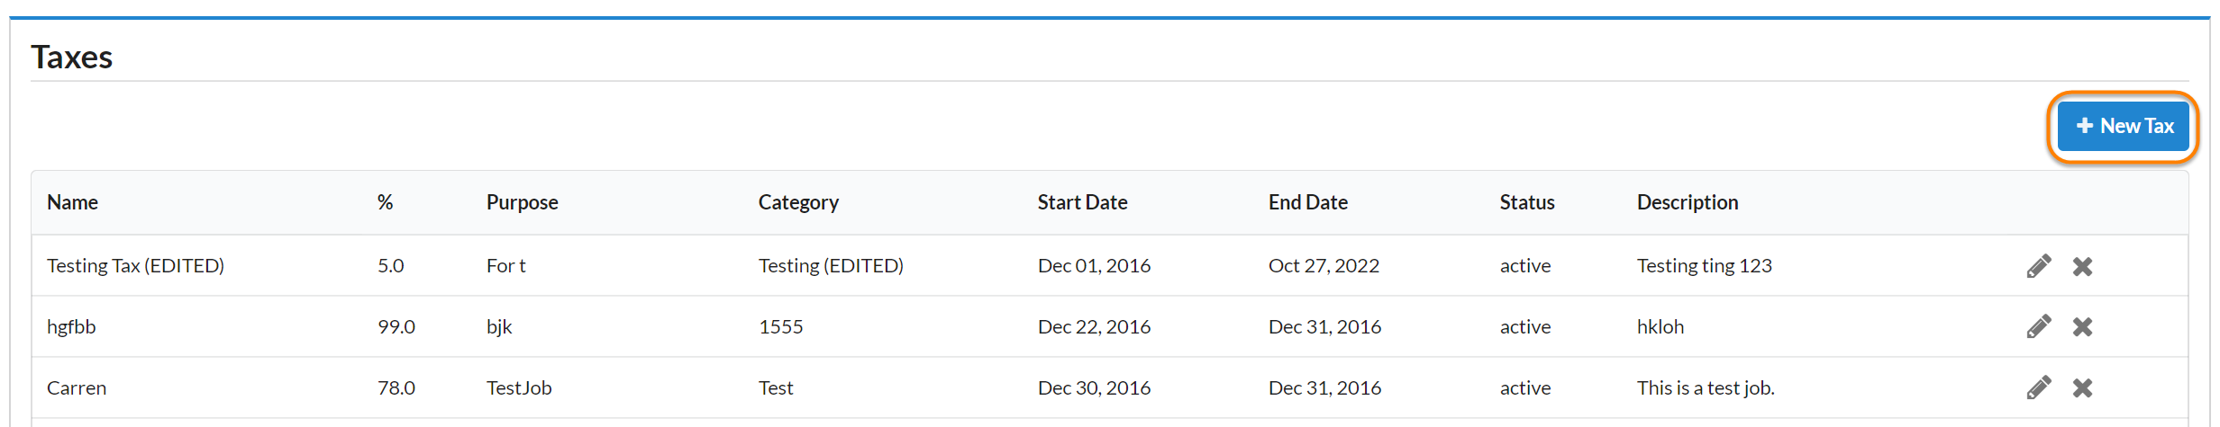Click the Taxes page heading

coord(72,57)
